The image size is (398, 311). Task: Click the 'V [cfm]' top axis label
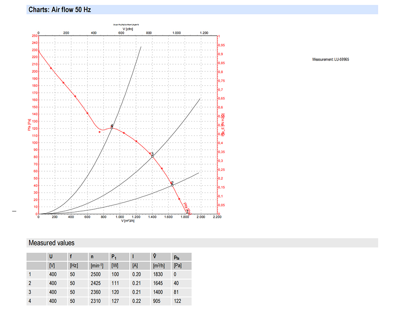pyautogui.click(x=128, y=29)
